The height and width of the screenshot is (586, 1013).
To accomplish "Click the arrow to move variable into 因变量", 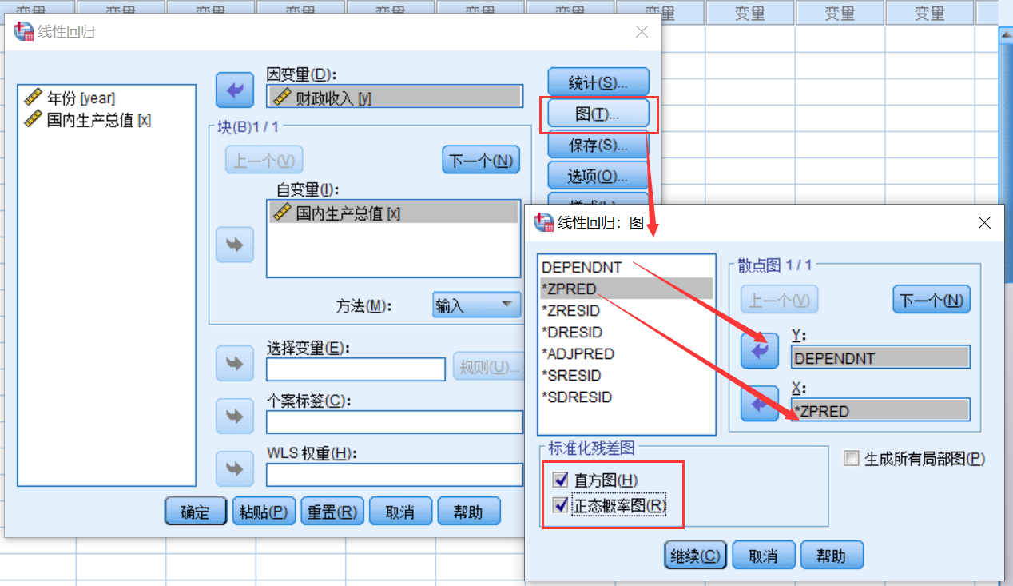I will point(234,90).
